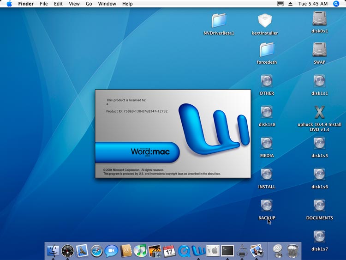This screenshot has height=260, width=346.
Task: Click the clock showing Tue 5:45 AM
Action: click(x=313, y=4)
